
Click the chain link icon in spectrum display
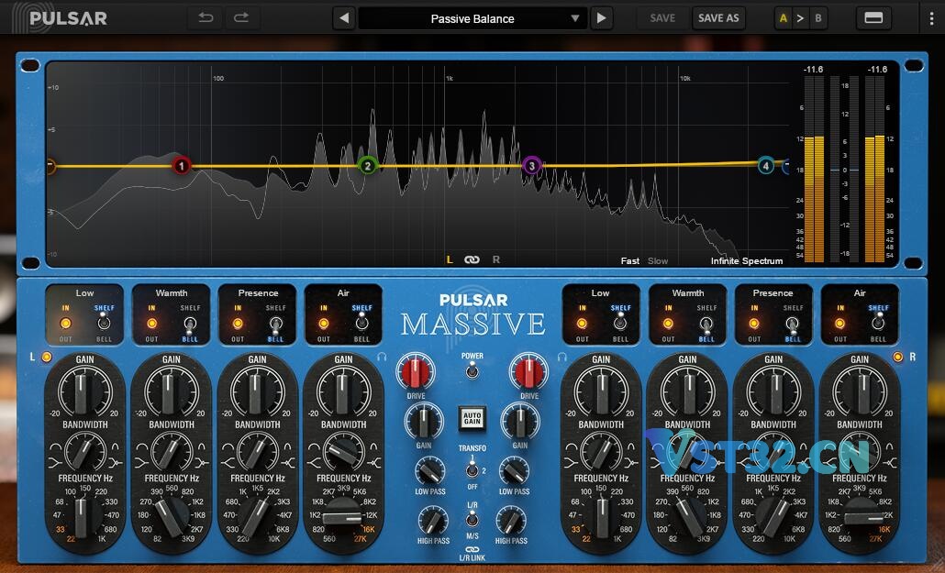pos(472,259)
